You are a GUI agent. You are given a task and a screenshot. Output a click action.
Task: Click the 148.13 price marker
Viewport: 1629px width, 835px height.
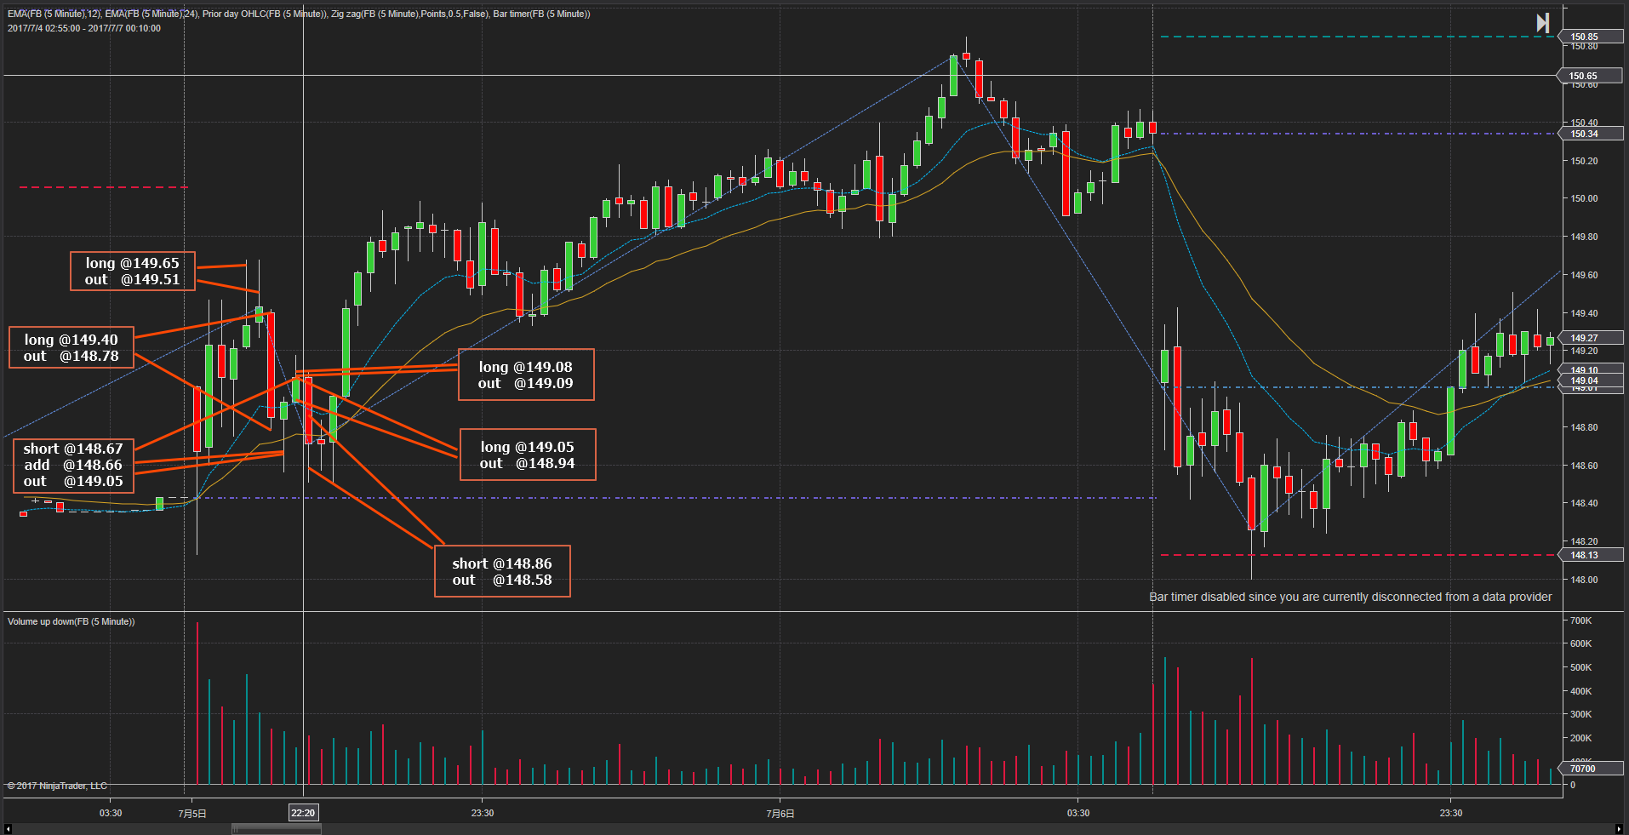coord(1590,555)
